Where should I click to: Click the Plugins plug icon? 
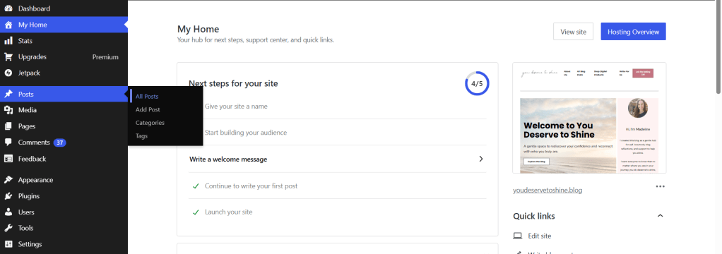(8, 196)
